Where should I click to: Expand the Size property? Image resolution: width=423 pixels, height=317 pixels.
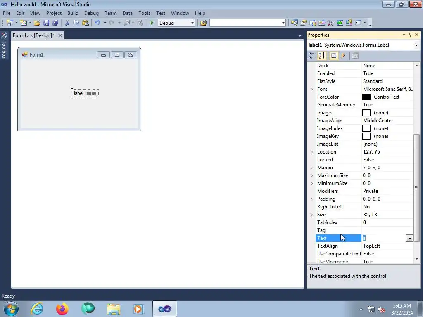coord(311,215)
